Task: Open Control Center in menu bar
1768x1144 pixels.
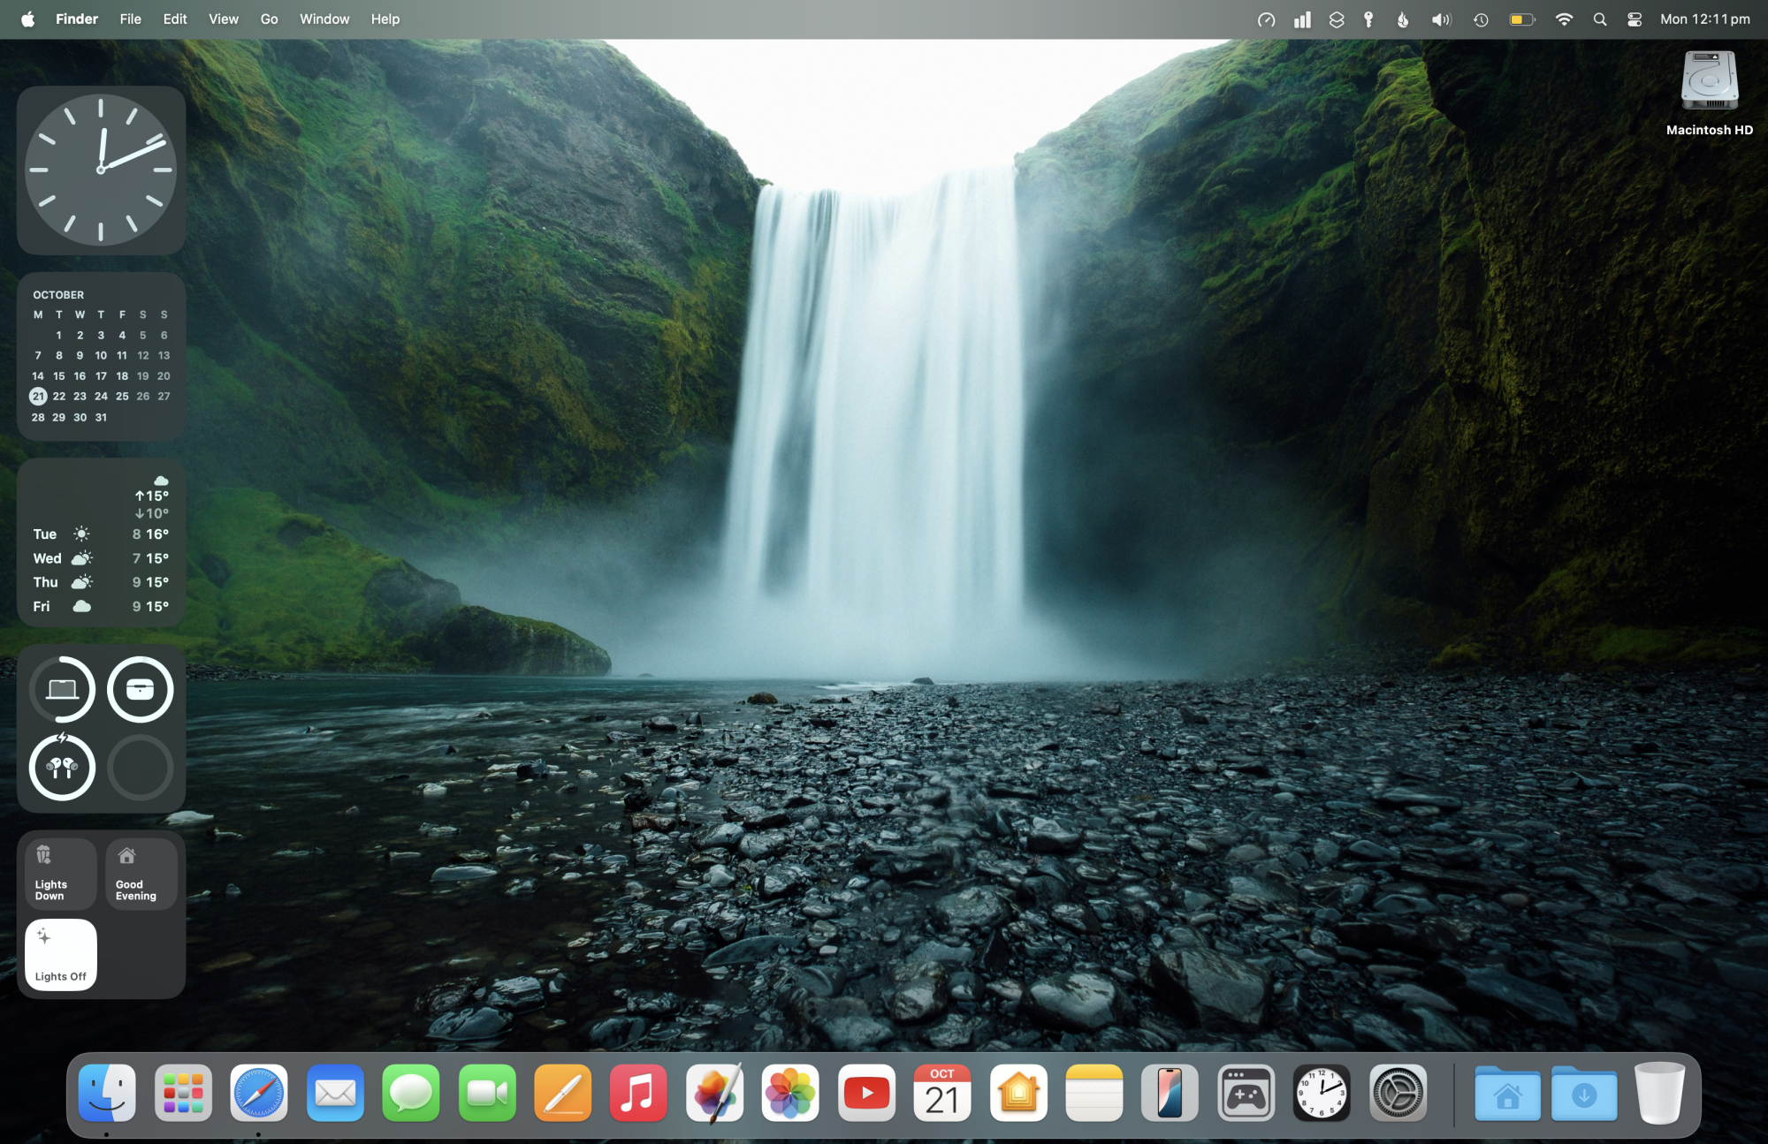Action: coord(1634,19)
